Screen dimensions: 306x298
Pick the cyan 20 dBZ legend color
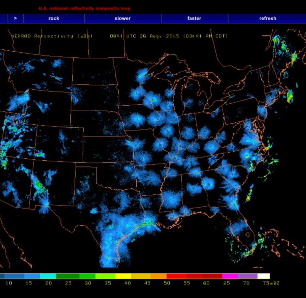point(48,276)
